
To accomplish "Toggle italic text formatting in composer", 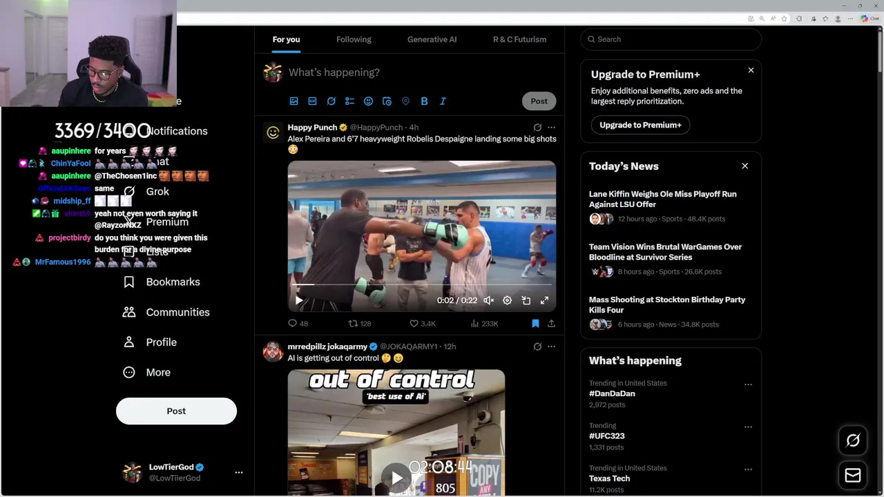I will tap(443, 101).
